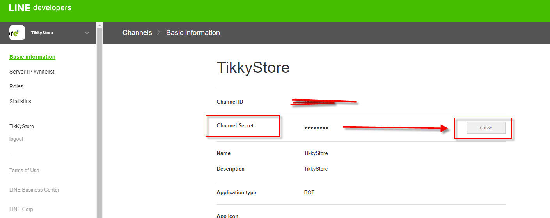Select the Name value TikkyStore

click(x=316, y=153)
